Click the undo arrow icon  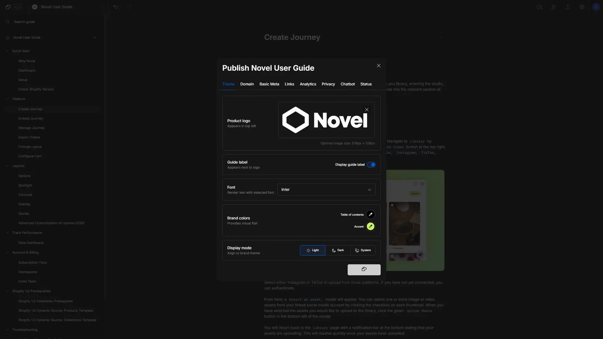116,7
